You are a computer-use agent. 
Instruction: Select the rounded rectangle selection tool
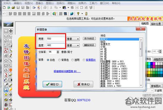[x=6, y=36]
